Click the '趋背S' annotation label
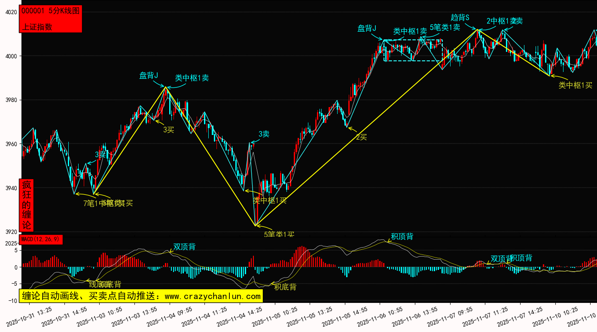 [x=460, y=18]
